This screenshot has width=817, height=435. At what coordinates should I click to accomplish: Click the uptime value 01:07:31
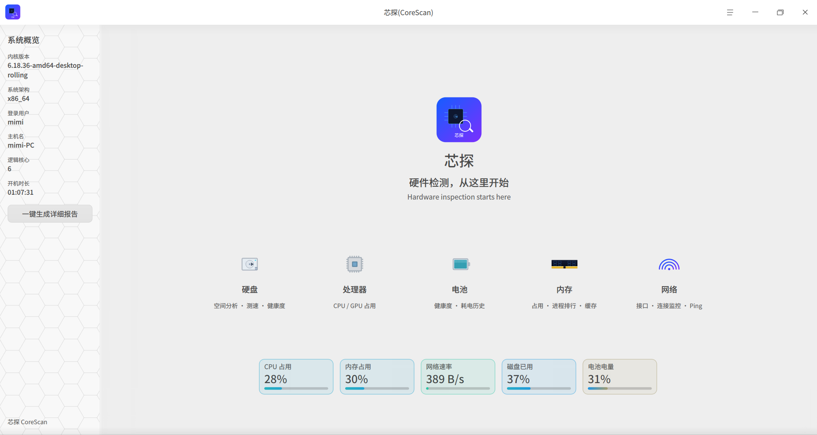(x=20, y=192)
